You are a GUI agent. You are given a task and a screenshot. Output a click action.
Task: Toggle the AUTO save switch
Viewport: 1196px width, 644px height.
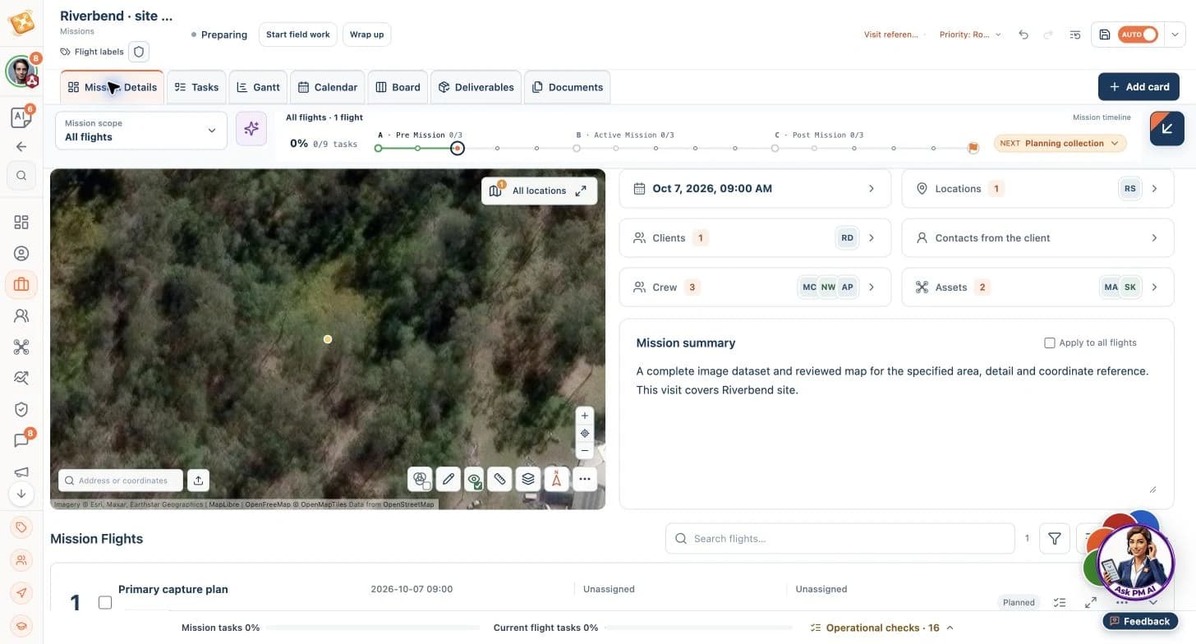(x=1138, y=34)
